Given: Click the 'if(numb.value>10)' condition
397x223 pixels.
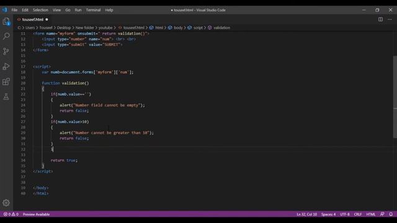Looking at the screenshot, I should click(x=69, y=121).
